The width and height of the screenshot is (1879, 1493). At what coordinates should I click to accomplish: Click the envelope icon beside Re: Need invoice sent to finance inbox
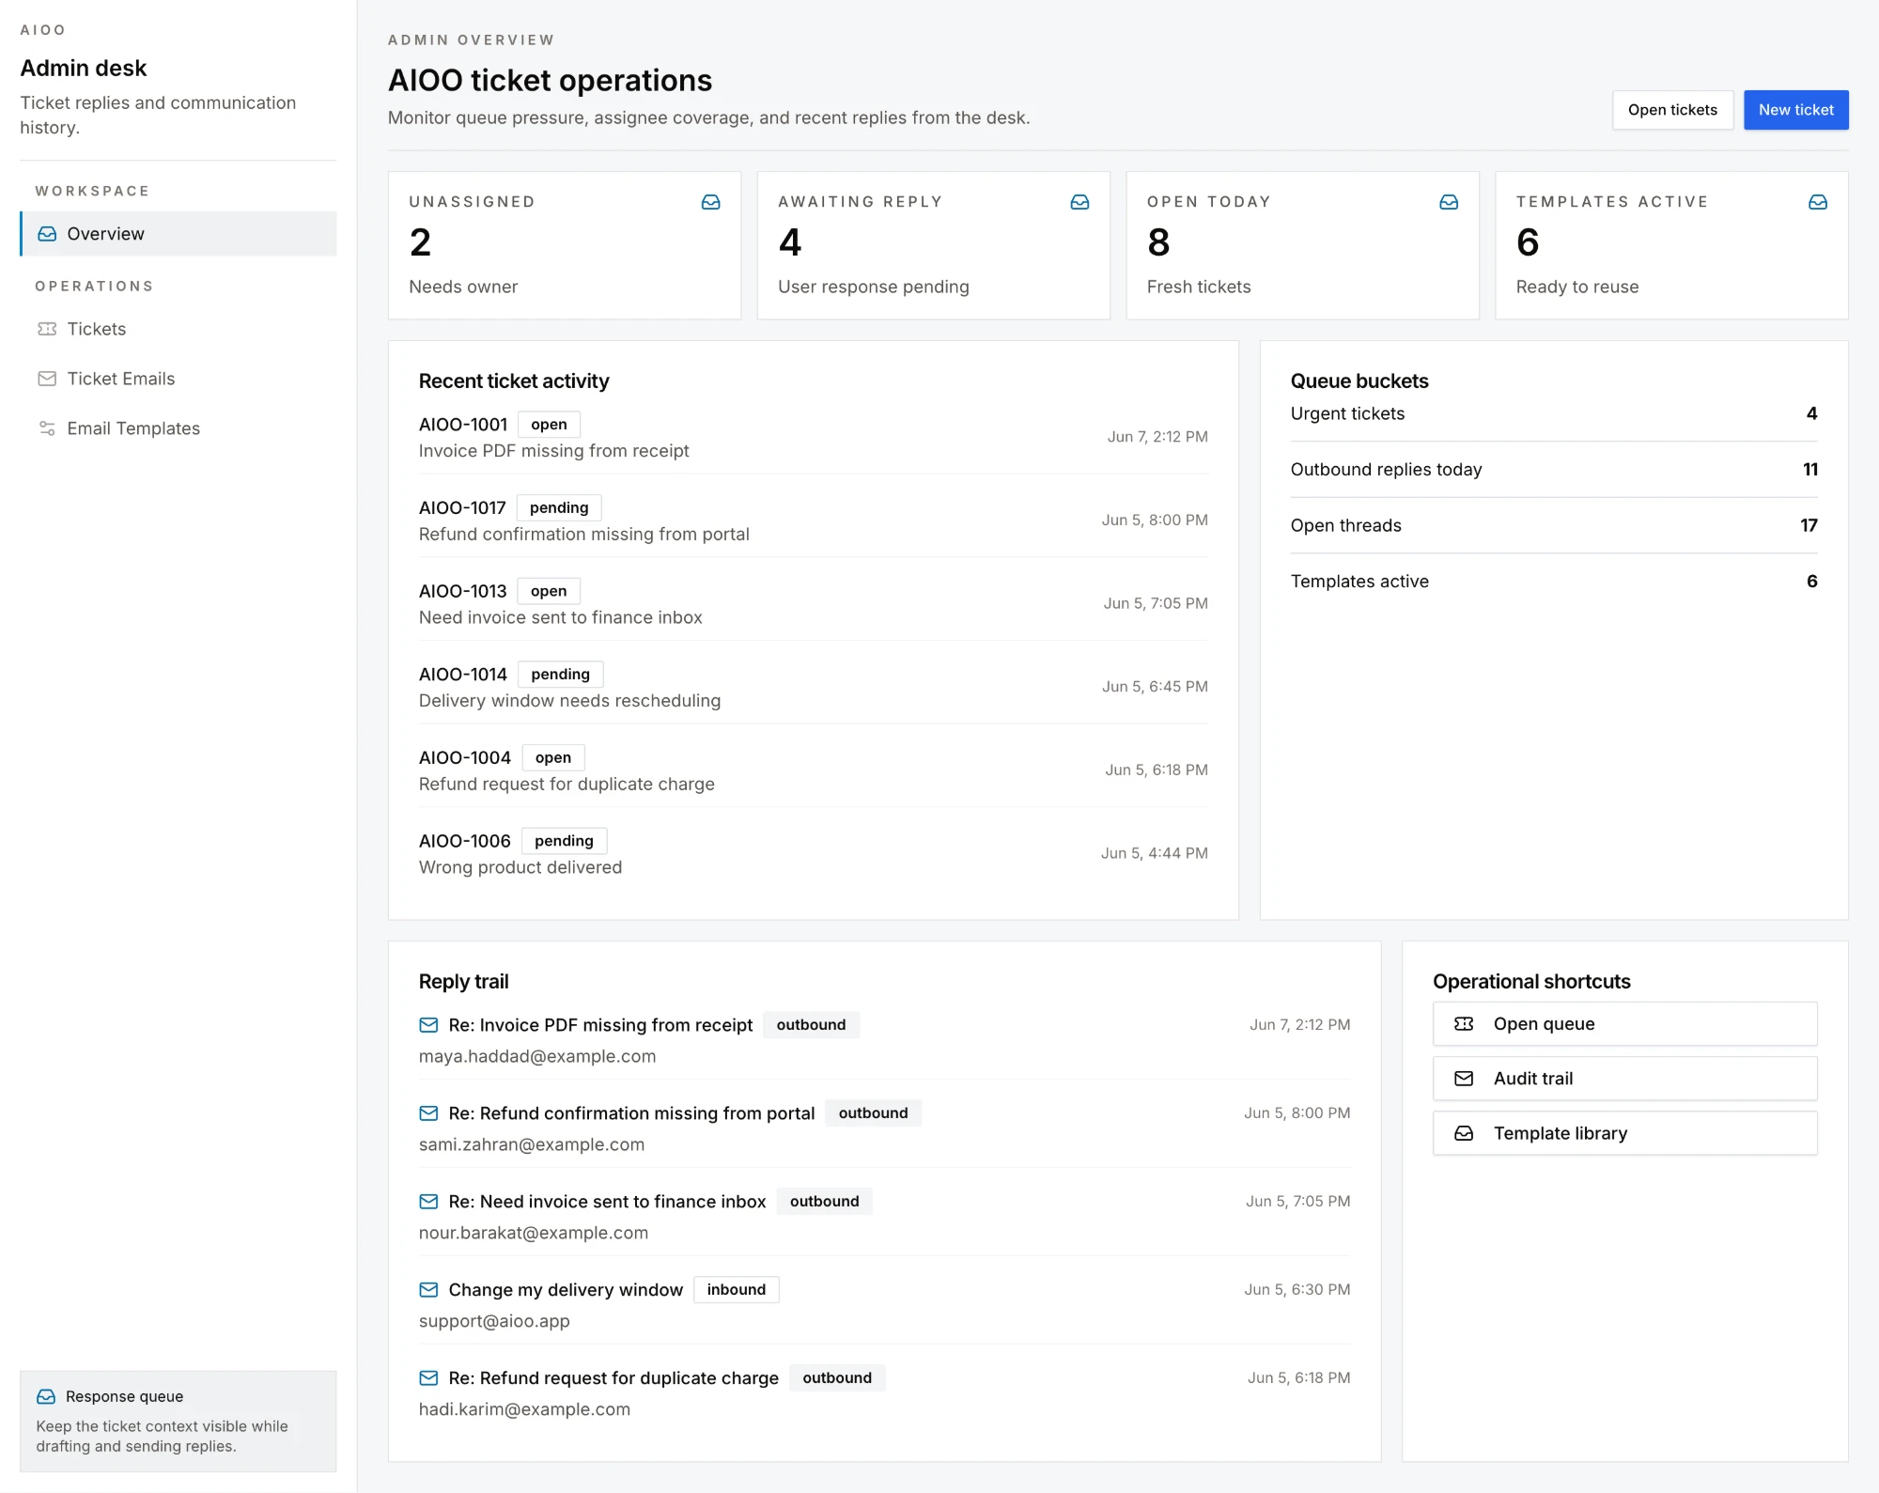(428, 1202)
